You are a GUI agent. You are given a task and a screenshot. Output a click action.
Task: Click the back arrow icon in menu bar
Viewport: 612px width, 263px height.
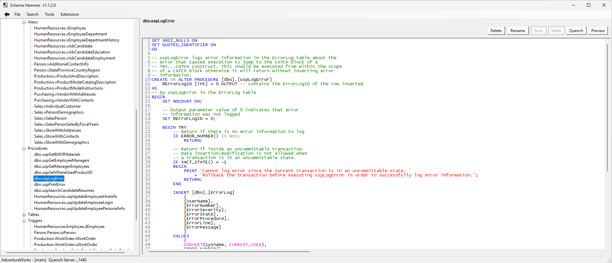7,14
